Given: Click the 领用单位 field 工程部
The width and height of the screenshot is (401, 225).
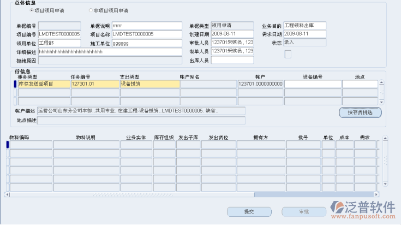Looking at the screenshot, I should click(59, 43).
